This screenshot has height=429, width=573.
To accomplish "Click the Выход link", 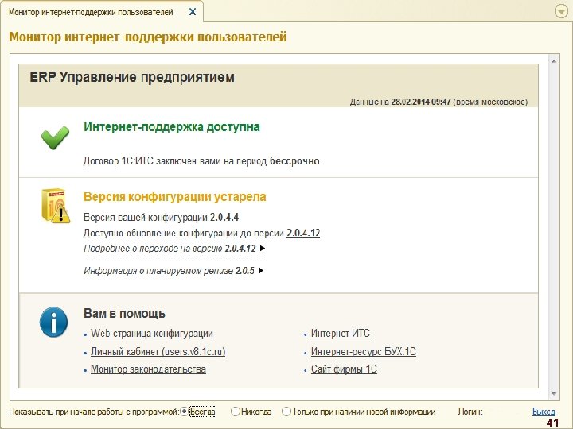I will tap(544, 412).
